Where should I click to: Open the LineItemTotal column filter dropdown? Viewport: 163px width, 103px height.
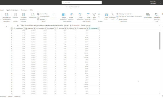pyautogui.click(x=87, y=28)
